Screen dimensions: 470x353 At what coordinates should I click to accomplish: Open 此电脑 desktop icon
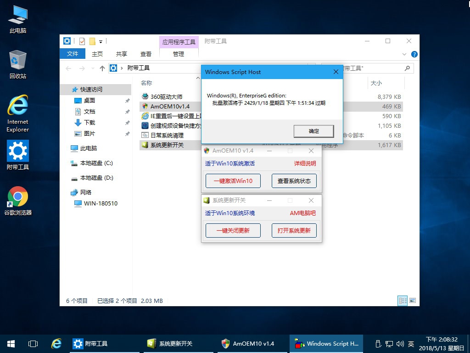tap(18, 18)
